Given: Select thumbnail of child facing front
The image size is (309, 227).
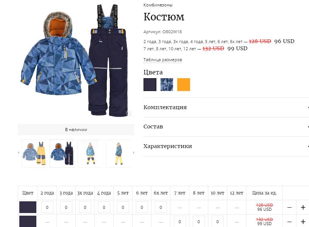Looking at the screenshot, I should pos(90,153).
